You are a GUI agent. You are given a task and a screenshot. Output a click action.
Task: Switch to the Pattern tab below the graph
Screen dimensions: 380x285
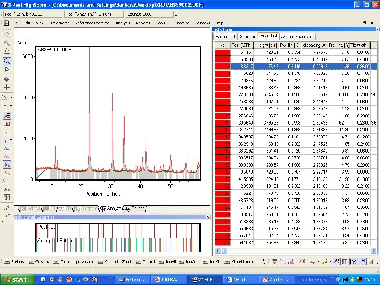(x=135, y=208)
